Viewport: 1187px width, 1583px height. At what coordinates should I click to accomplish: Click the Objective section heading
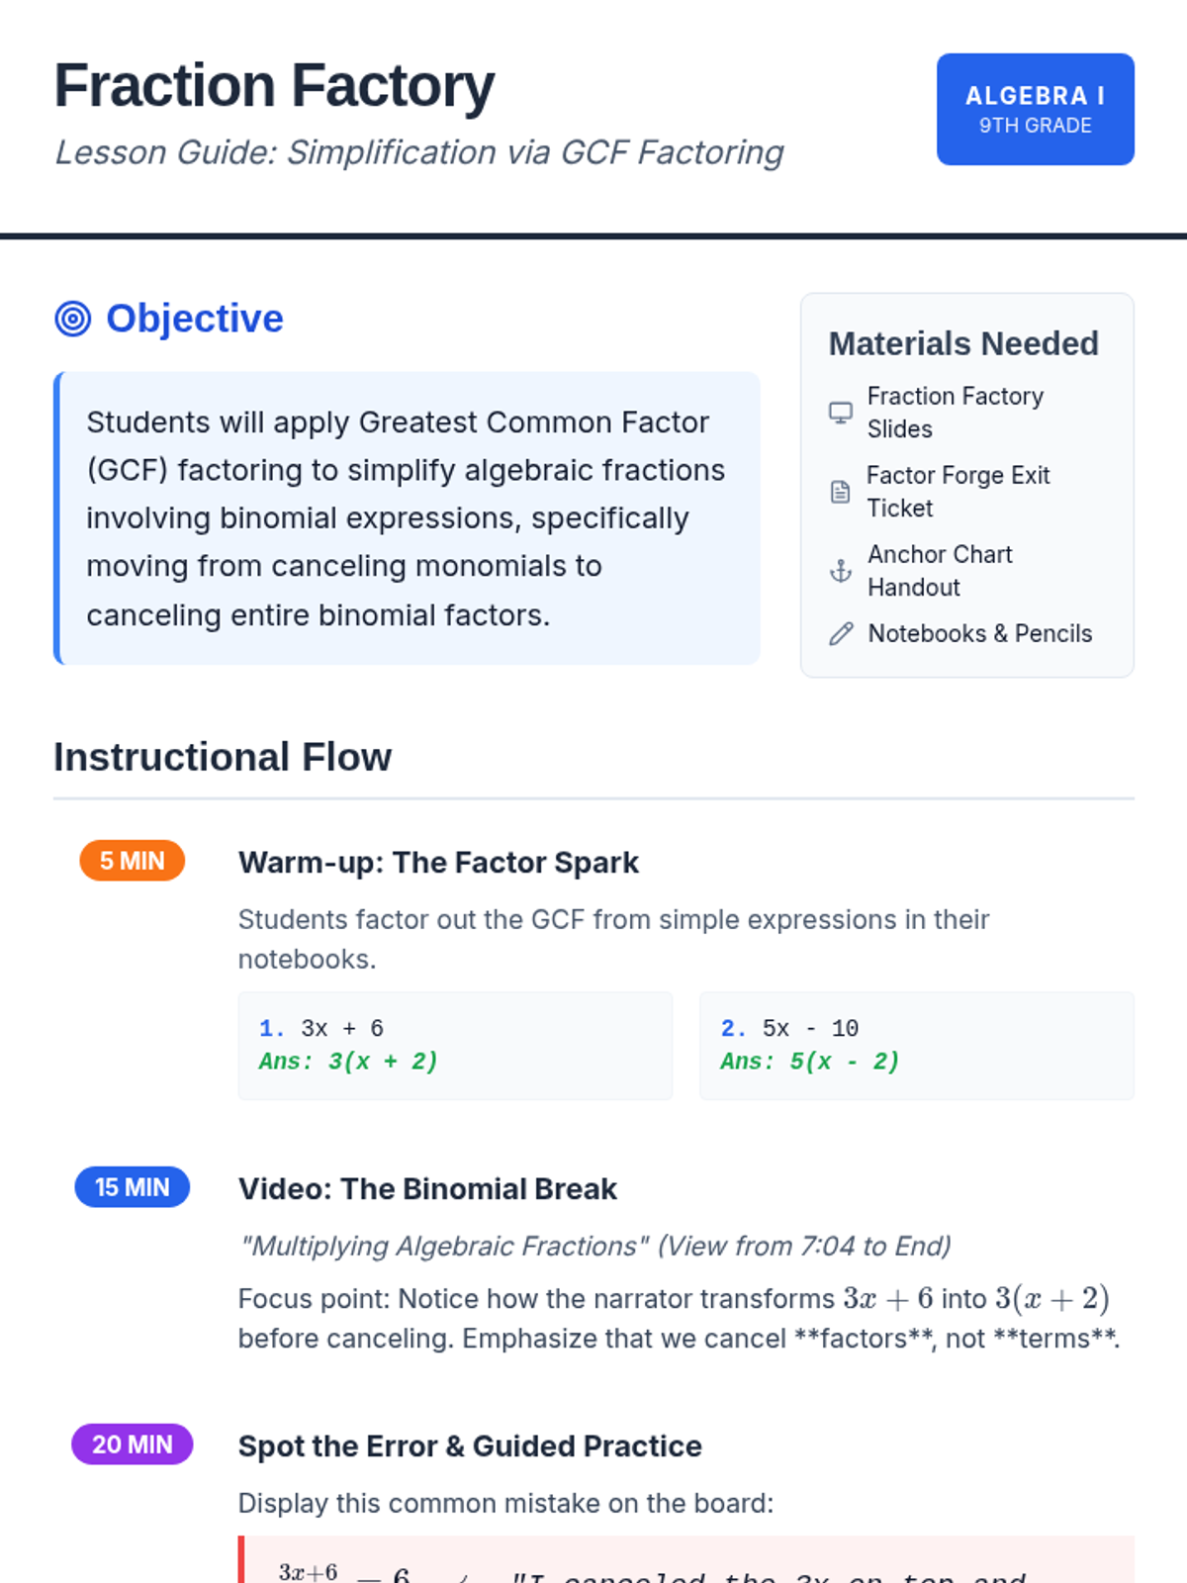pos(195,319)
